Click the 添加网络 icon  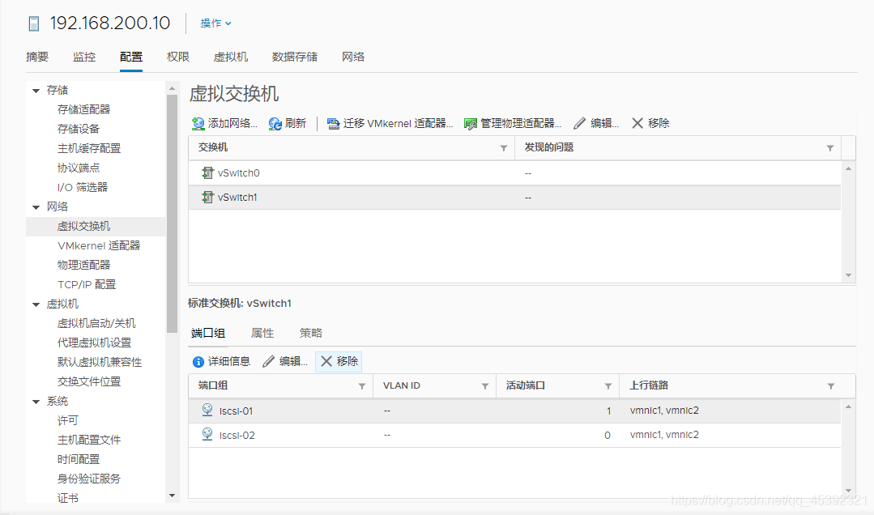click(198, 124)
